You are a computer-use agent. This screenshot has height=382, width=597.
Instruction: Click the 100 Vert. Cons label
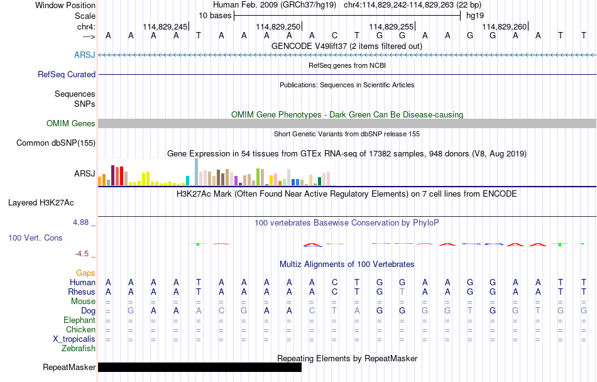[35, 237]
